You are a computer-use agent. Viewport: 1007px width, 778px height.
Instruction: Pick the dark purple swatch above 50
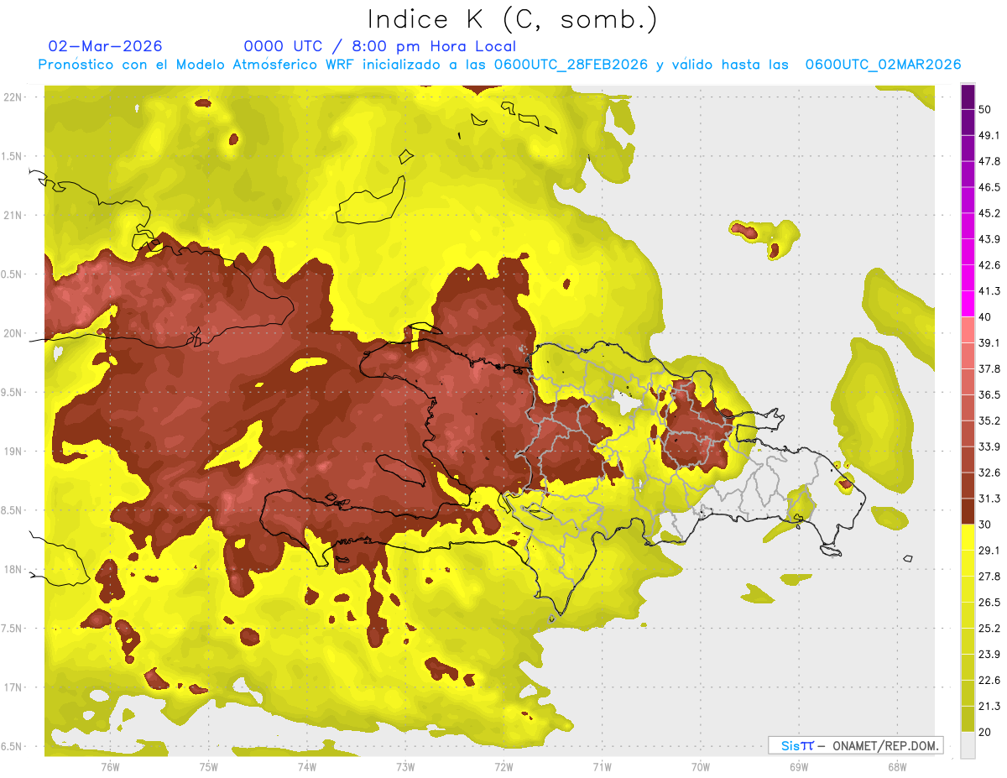pos(968,97)
